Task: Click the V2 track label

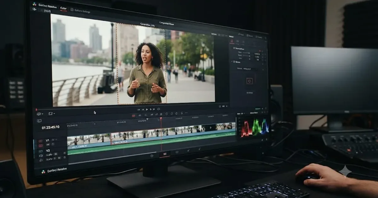Action: click(x=48, y=151)
